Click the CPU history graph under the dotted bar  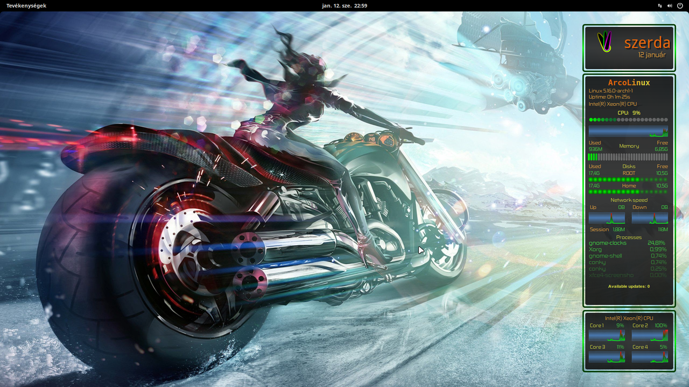point(628,131)
